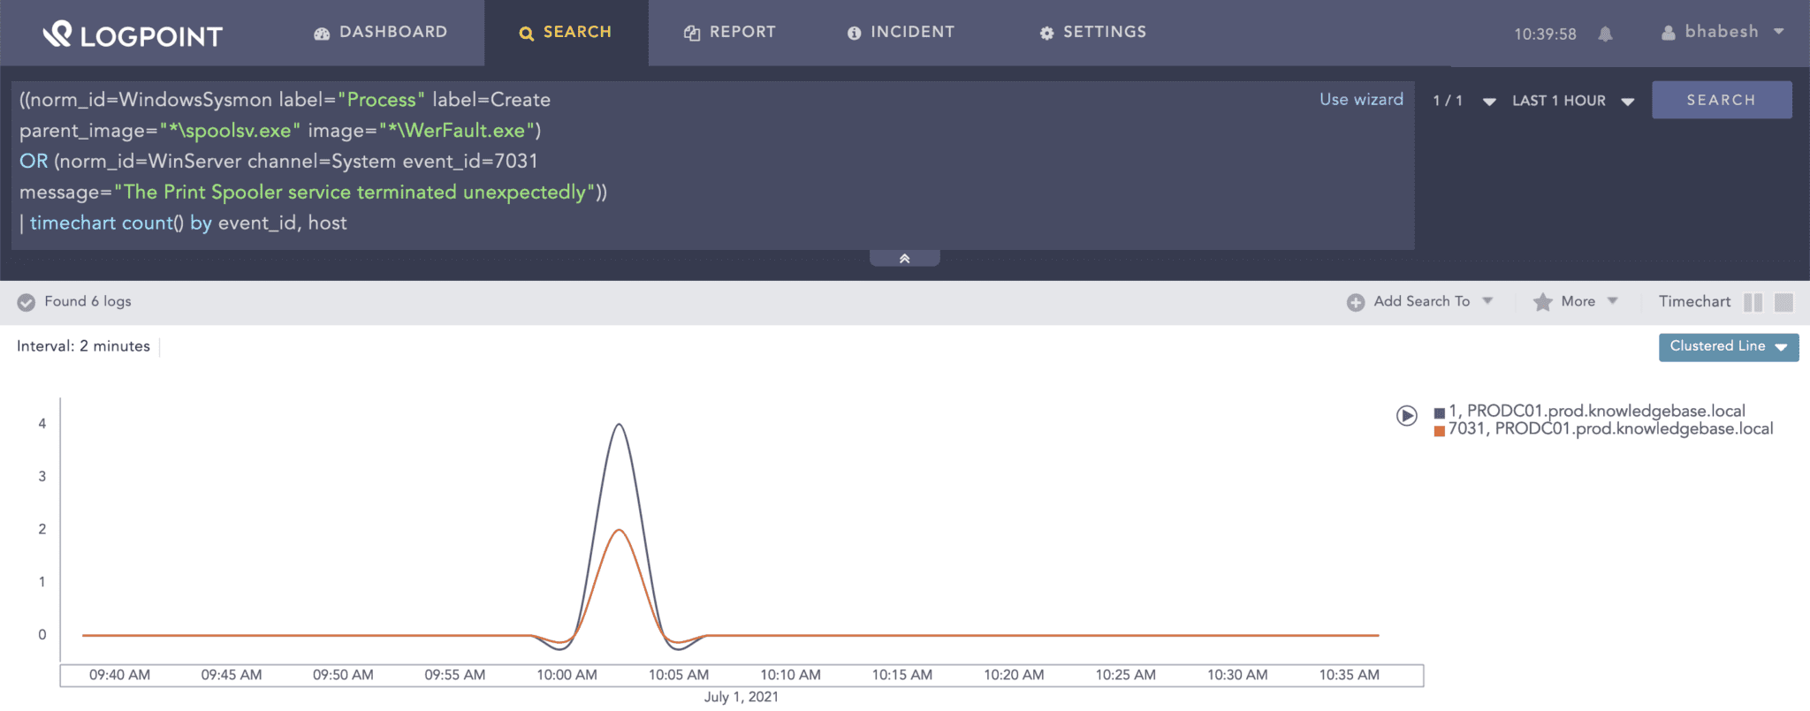Click the play button beside chart legend
Image resolution: width=1810 pixels, height=711 pixels.
pyautogui.click(x=1406, y=415)
